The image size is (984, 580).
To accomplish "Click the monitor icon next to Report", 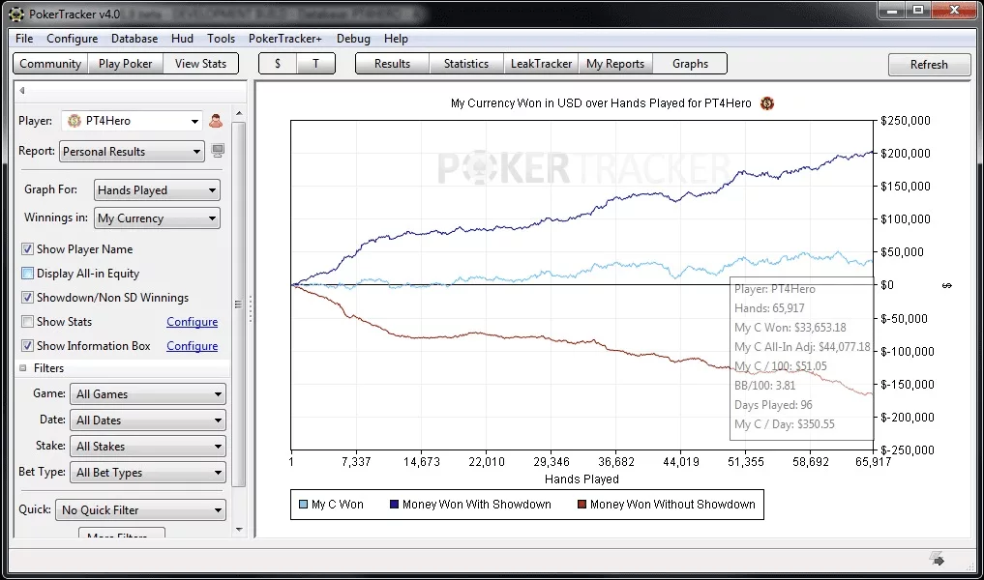I will click(218, 151).
